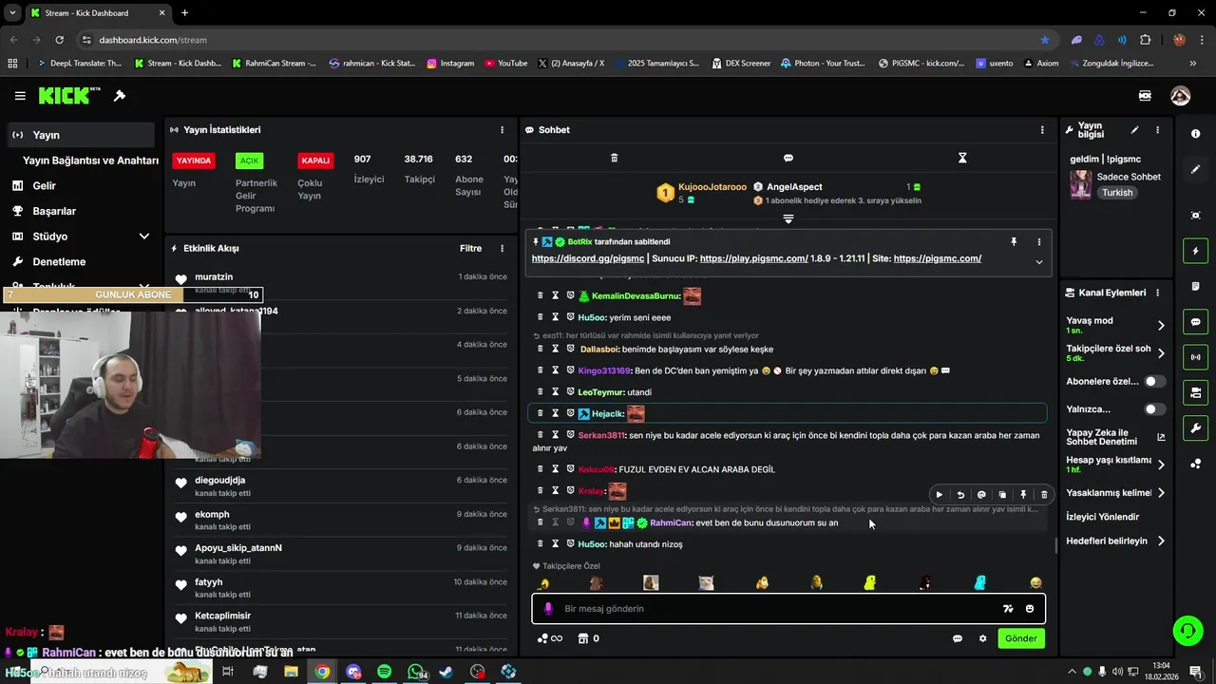Delete the LeoTeymur message with the trash icon
The image size is (1216, 684).
click(x=541, y=391)
